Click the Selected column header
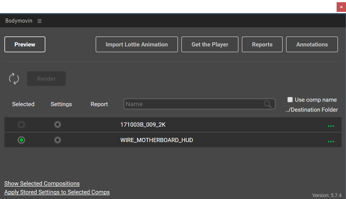 pos(23,104)
